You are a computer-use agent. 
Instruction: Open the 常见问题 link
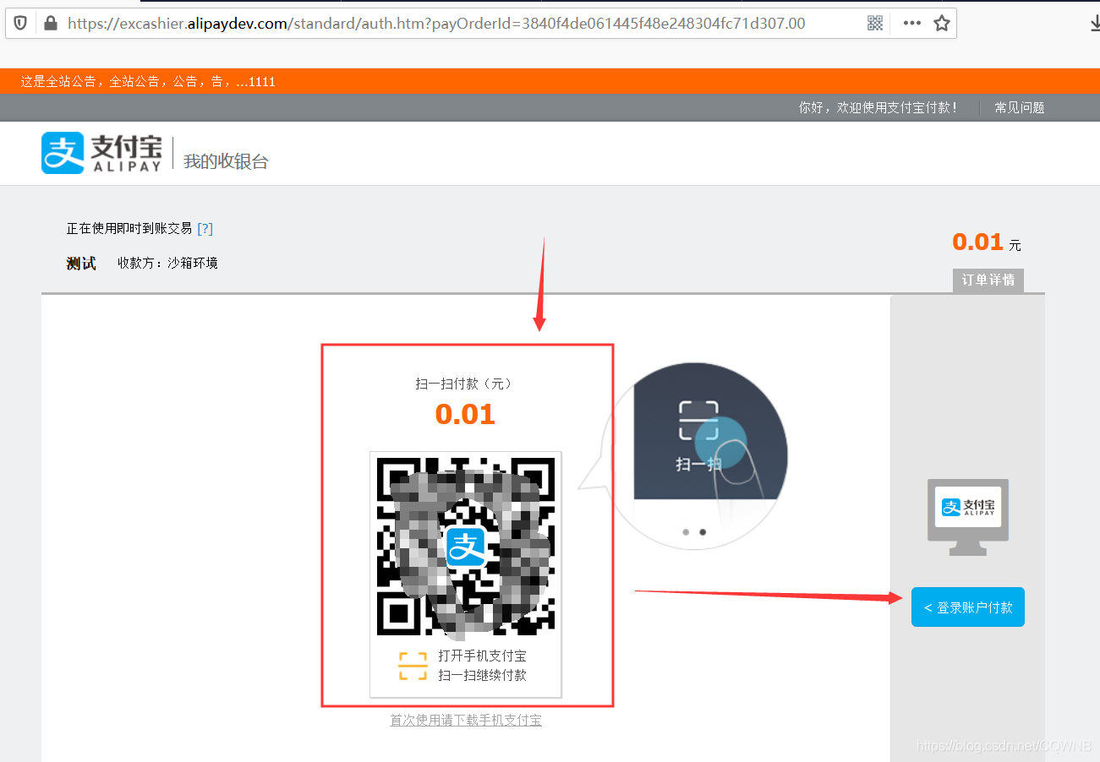click(1020, 108)
